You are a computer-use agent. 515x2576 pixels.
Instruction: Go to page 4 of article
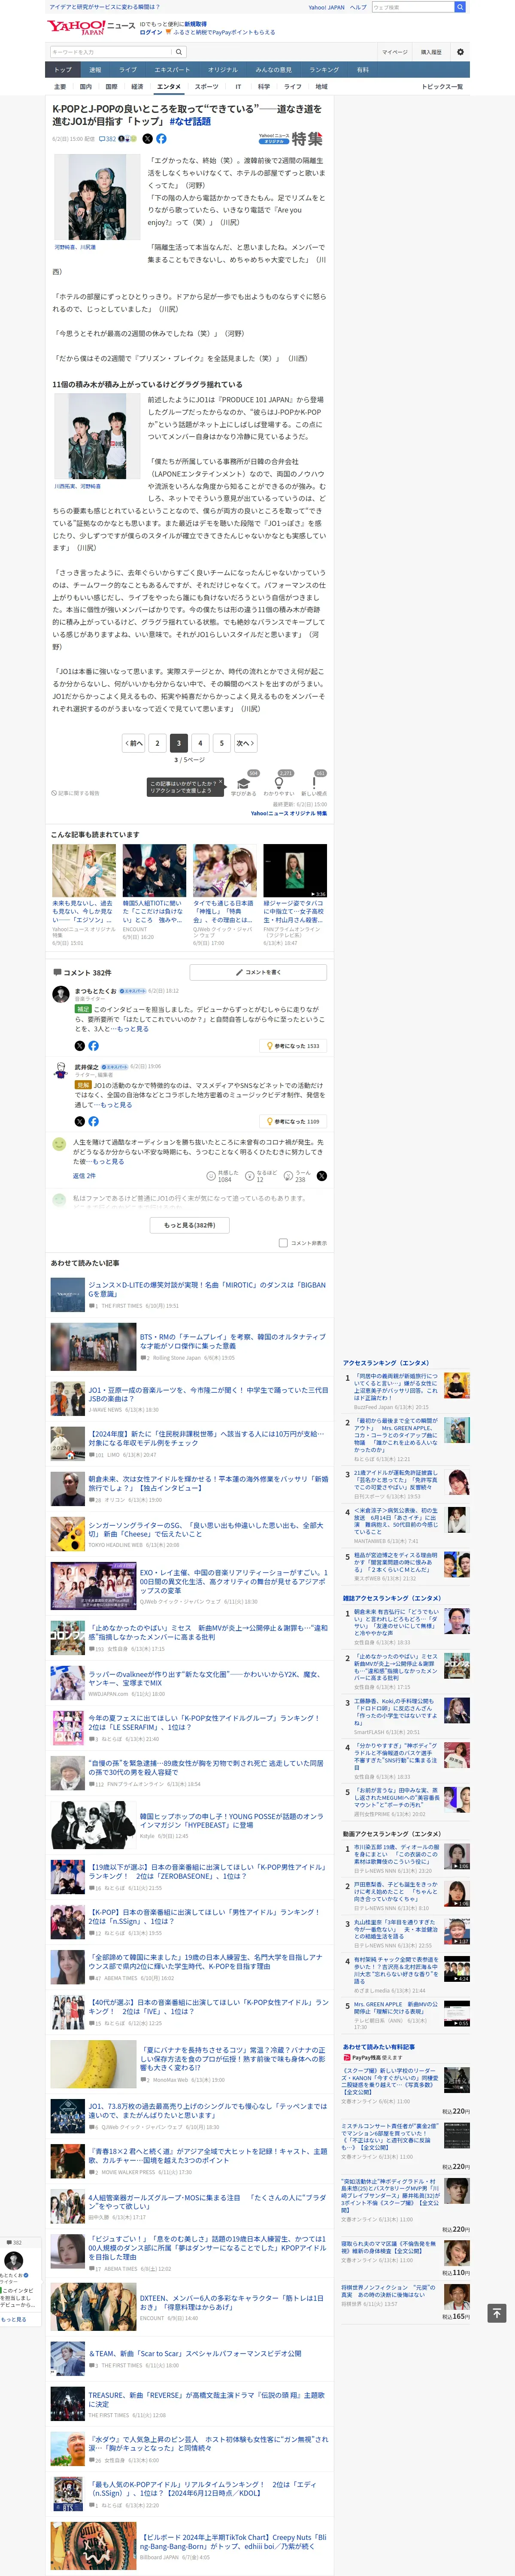(x=200, y=743)
